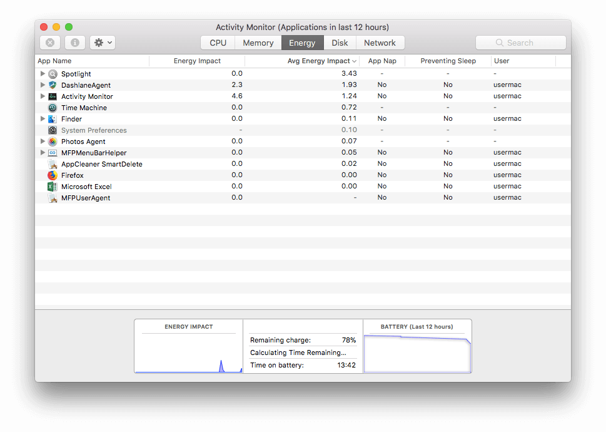Open the process info inspector button
This screenshot has height=432, width=606.
pyautogui.click(x=75, y=43)
